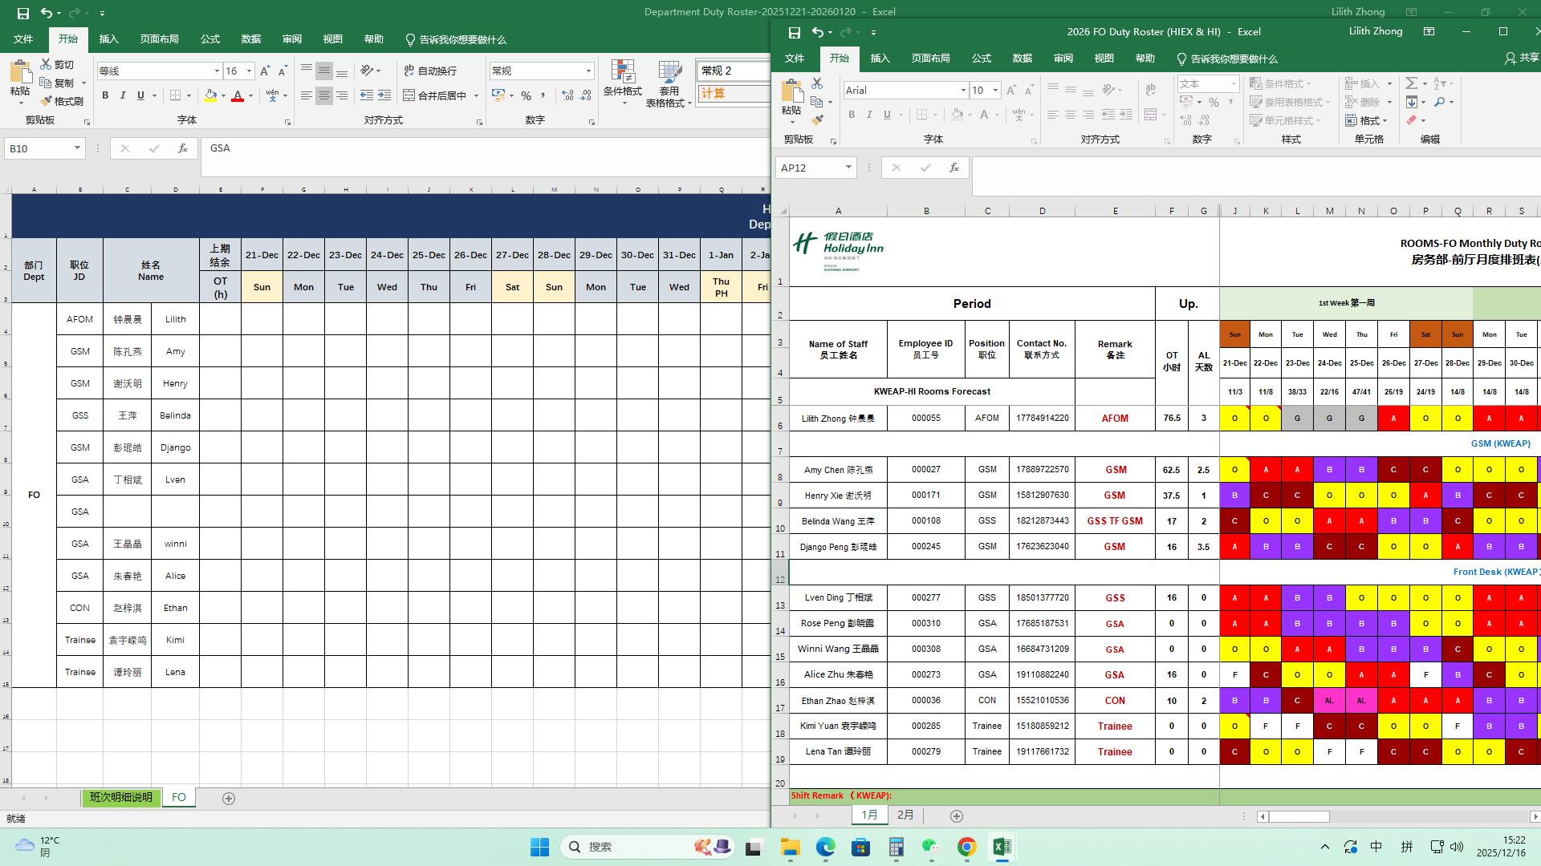Open the 插入 ribbon tab in left window

[108, 39]
